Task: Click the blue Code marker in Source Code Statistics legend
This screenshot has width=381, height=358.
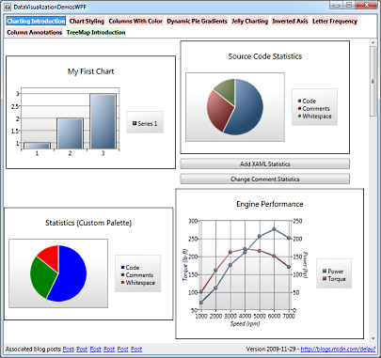Action: (x=299, y=101)
